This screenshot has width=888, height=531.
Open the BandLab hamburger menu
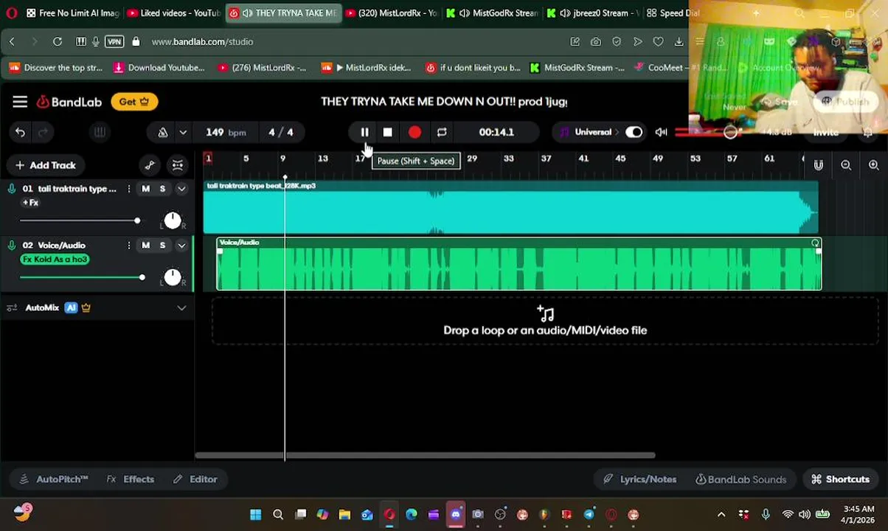20,102
